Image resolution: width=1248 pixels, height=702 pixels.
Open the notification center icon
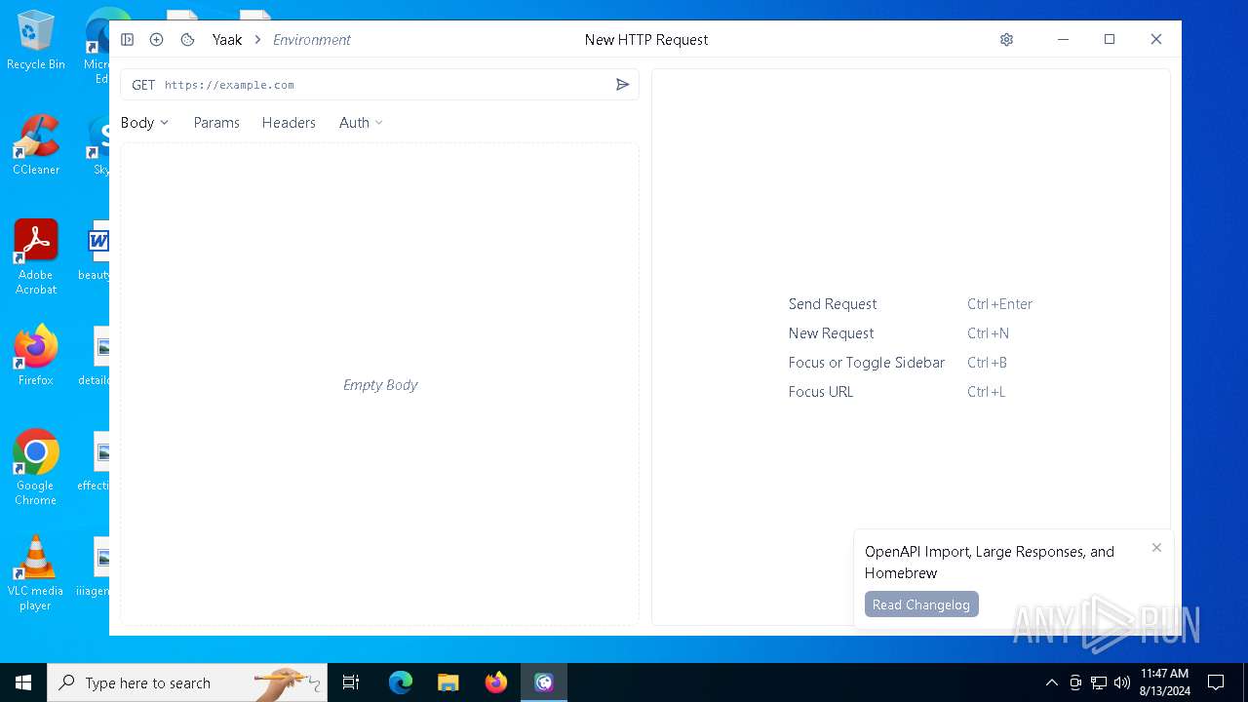[1216, 682]
